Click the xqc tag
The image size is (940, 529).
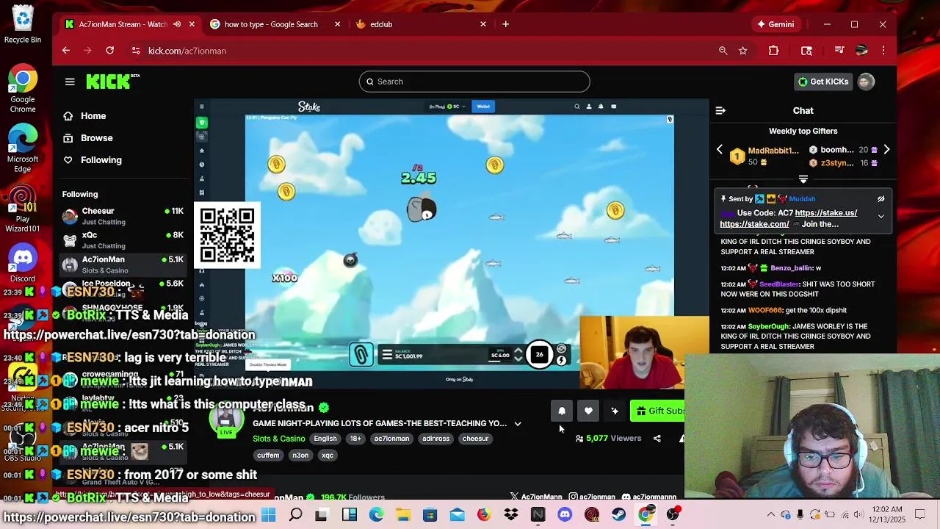pos(328,456)
